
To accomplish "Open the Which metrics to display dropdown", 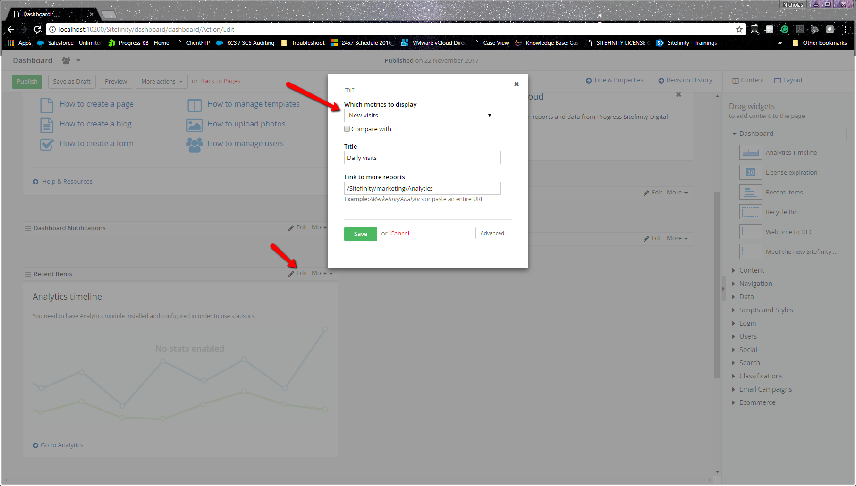I will 419,116.
